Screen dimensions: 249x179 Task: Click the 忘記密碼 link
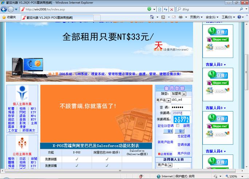183,136
